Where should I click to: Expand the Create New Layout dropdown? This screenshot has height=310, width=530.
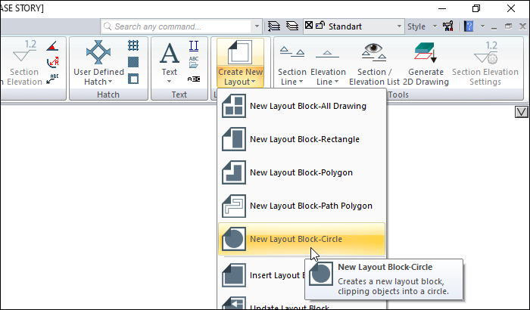(239, 82)
